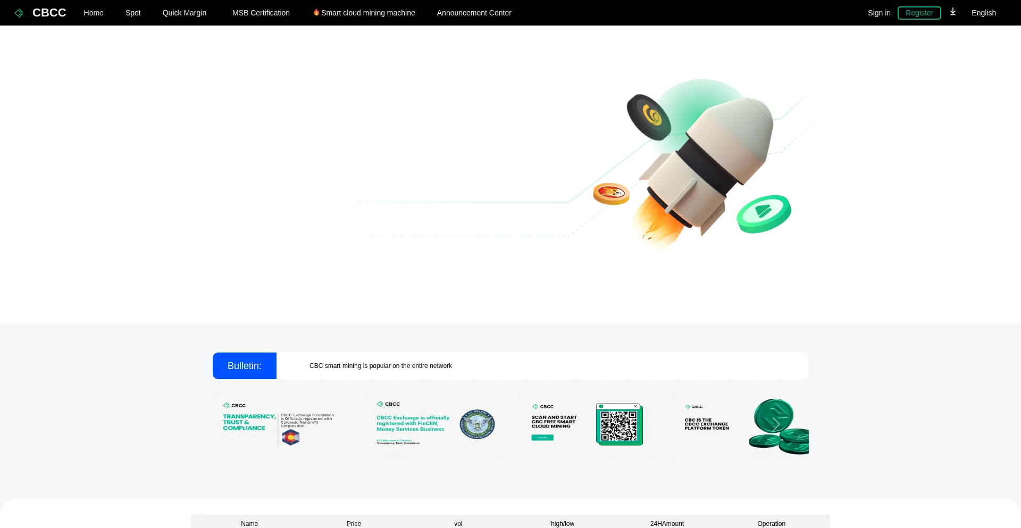Read the CBC smart mining bulletin announcement
The image size is (1021, 528).
click(381, 366)
